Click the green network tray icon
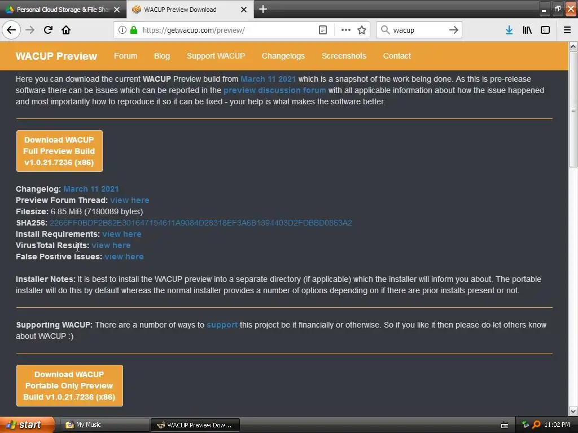 [526, 425]
